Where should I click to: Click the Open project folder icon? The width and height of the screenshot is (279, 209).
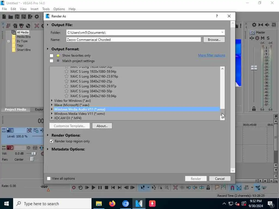11,17
